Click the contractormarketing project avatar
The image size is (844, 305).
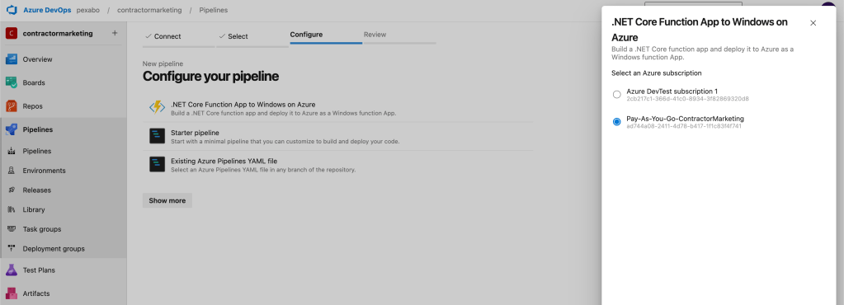[12, 33]
